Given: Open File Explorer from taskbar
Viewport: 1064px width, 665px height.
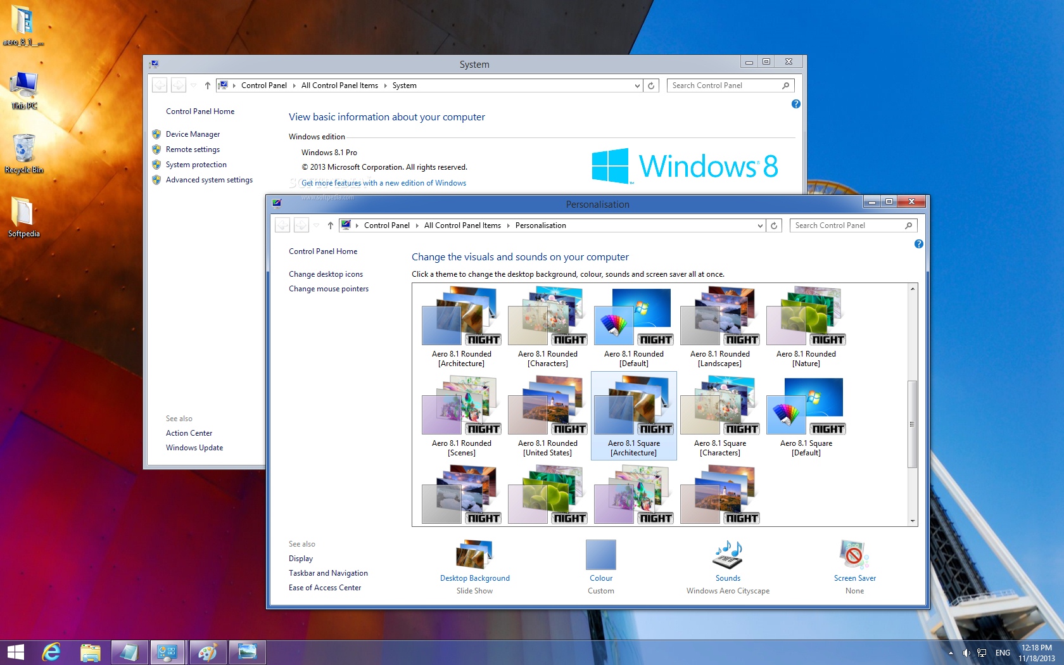Looking at the screenshot, I should [91, 652].
